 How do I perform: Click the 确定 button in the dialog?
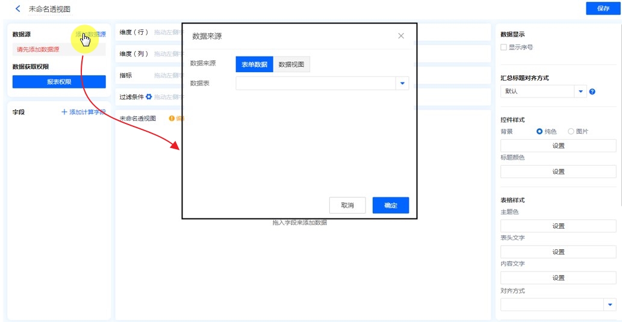click(x=390, y=205)
